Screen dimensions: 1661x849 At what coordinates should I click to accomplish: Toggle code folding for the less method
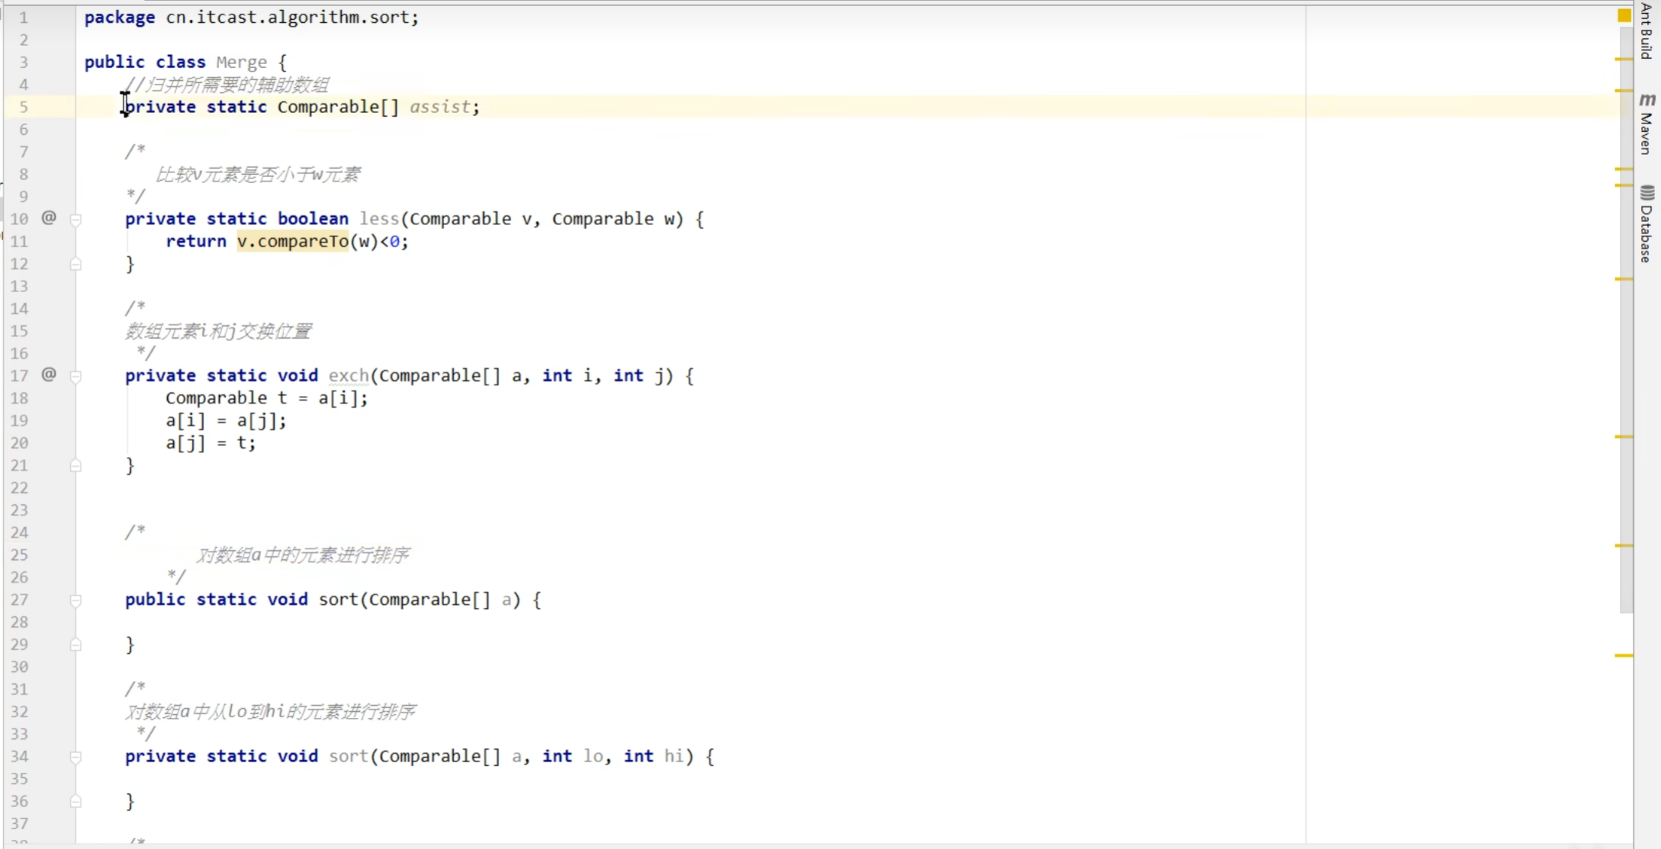tap(76, 219)
